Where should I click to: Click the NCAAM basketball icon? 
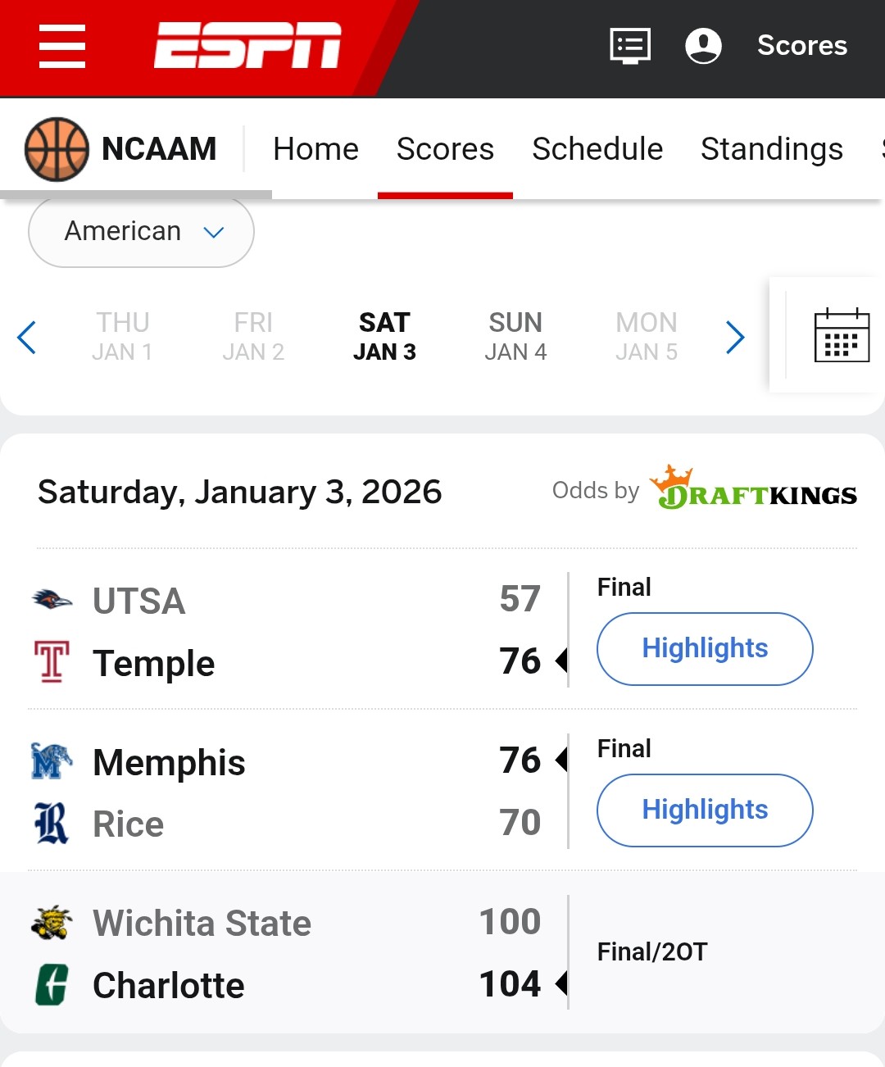coord(57,149)
